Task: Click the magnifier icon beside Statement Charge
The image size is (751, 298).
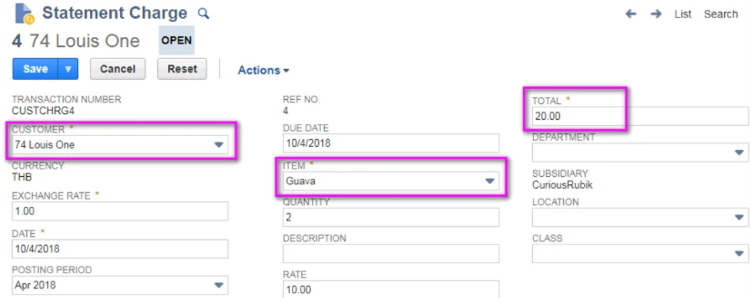Action: (203, 13)
